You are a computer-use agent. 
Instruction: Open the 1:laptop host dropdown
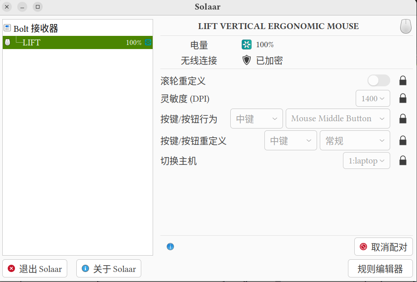coord(366,160)
